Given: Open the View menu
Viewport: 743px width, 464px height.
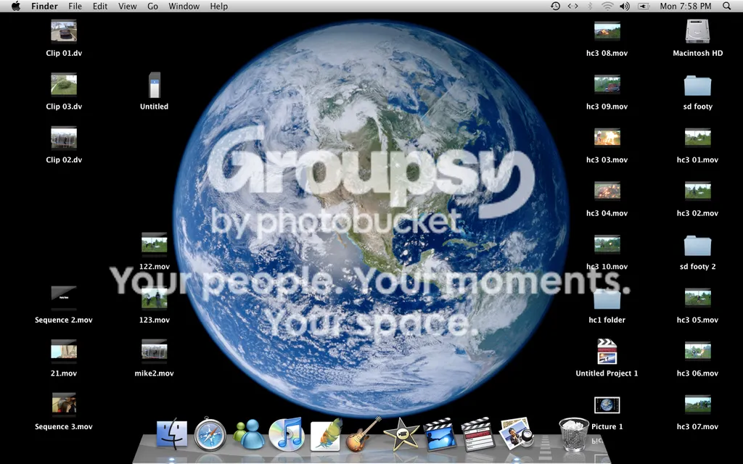Looking at the screenshot, I should [x=127, y=6].
